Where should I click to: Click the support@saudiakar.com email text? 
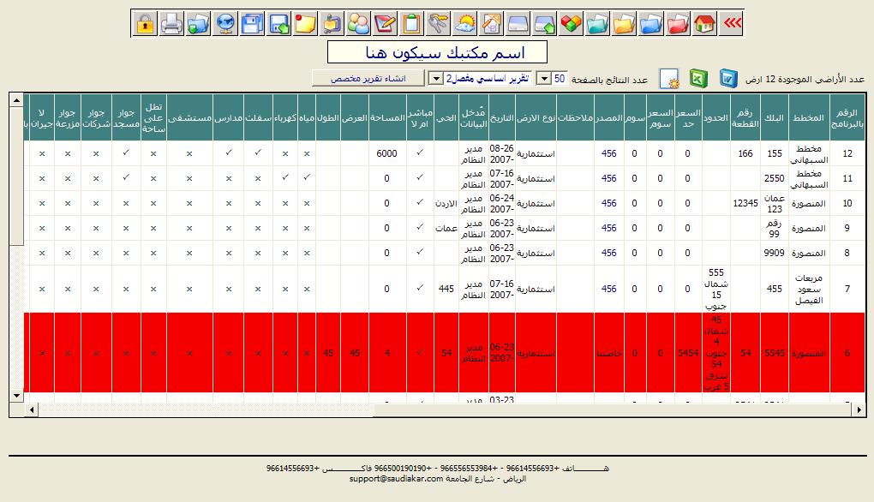point(397,479)
